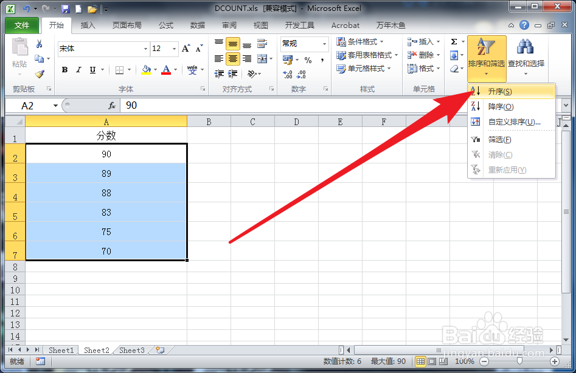Apply percent style
This screenshot has width=576, height=373.
[x=308, y=60]
